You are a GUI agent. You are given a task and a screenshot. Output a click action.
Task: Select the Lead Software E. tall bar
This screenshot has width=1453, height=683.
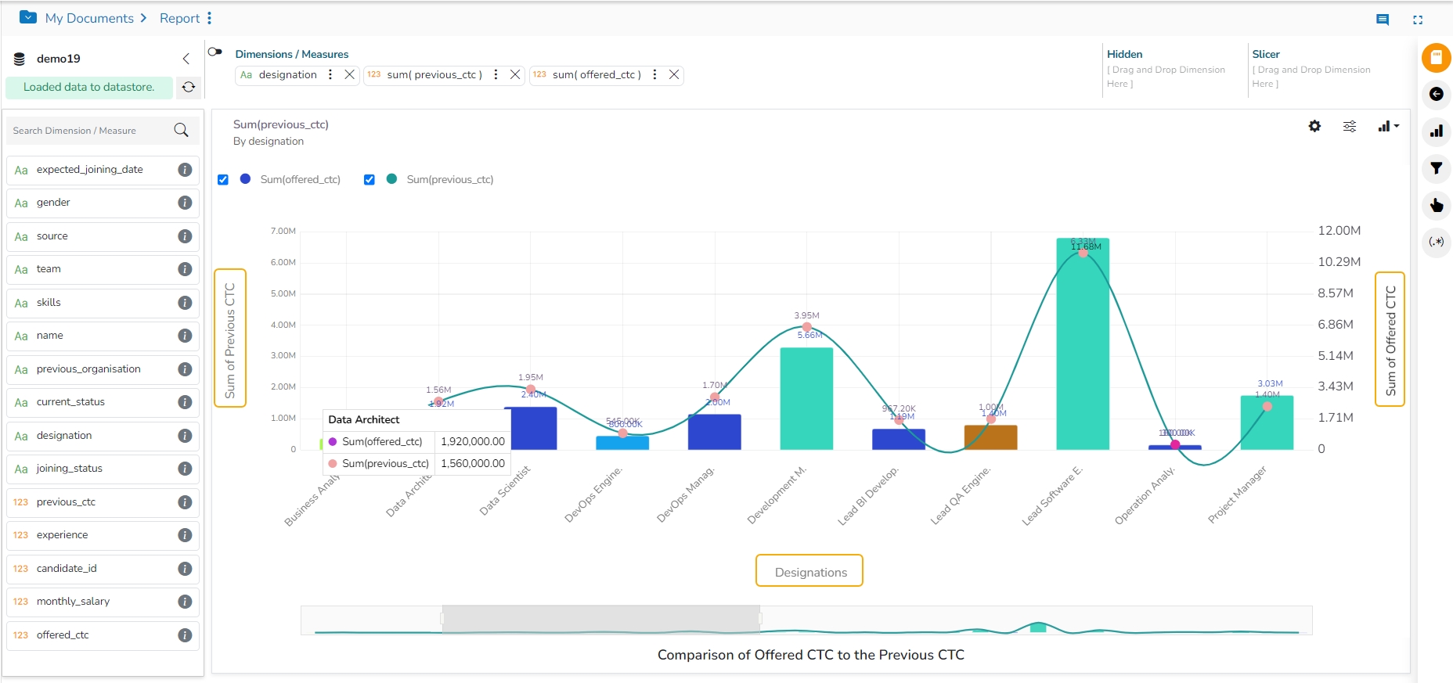(1083, 344)
